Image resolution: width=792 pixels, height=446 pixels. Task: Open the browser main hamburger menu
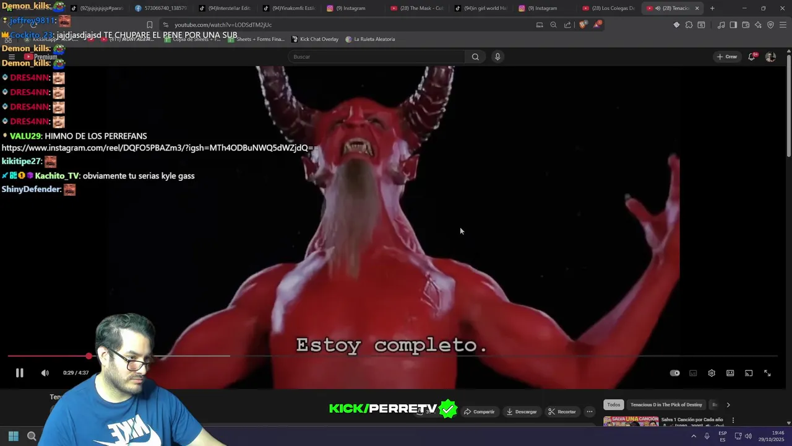(783, 25)
